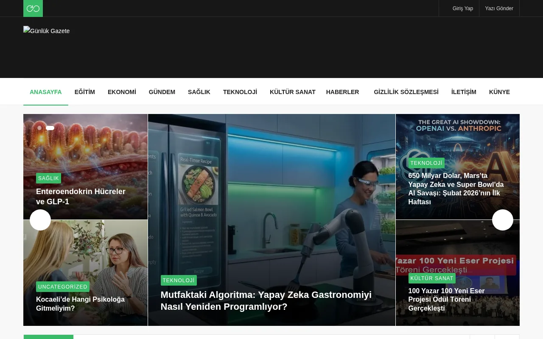Open the Mutfaktaki Algoritma article headline
The height and width of the screenshot is (339, 543).
[x=266, y=300]
